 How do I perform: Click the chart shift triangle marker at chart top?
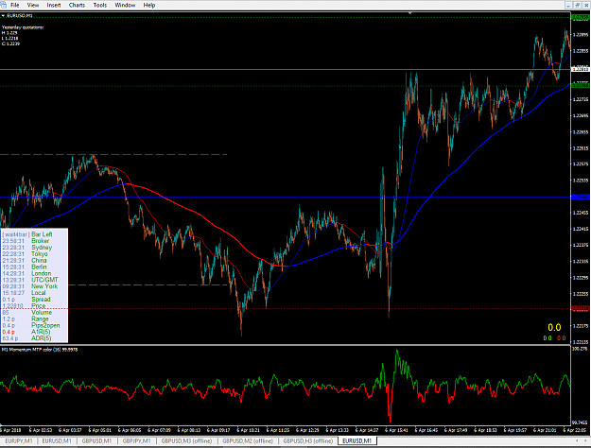coord(410,13)
